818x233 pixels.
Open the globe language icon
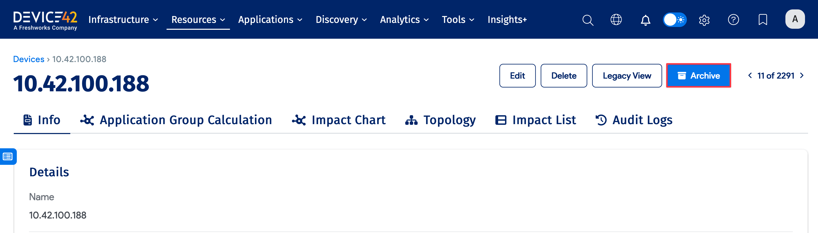(616, 20)
